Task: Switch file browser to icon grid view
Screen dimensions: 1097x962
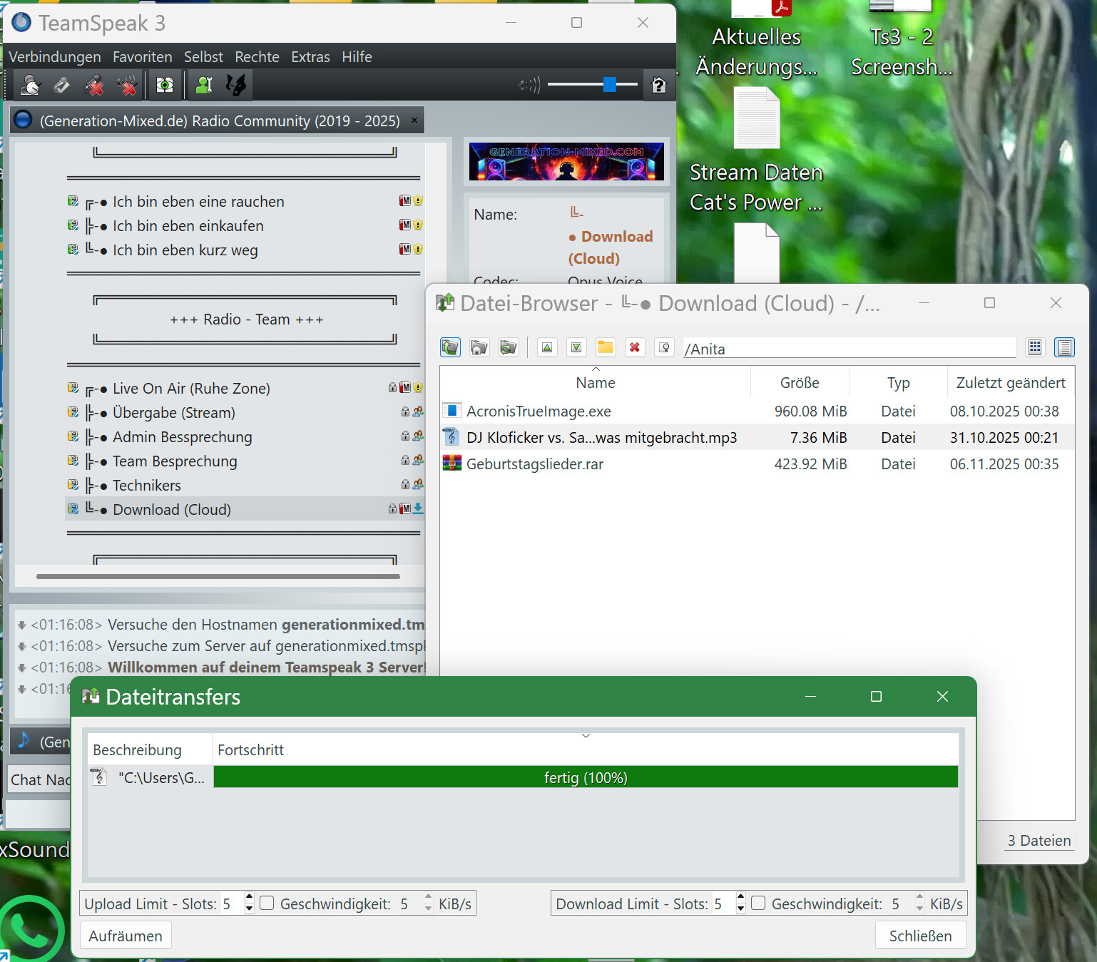Action: pyautogui.click(x=1035, y=347)
